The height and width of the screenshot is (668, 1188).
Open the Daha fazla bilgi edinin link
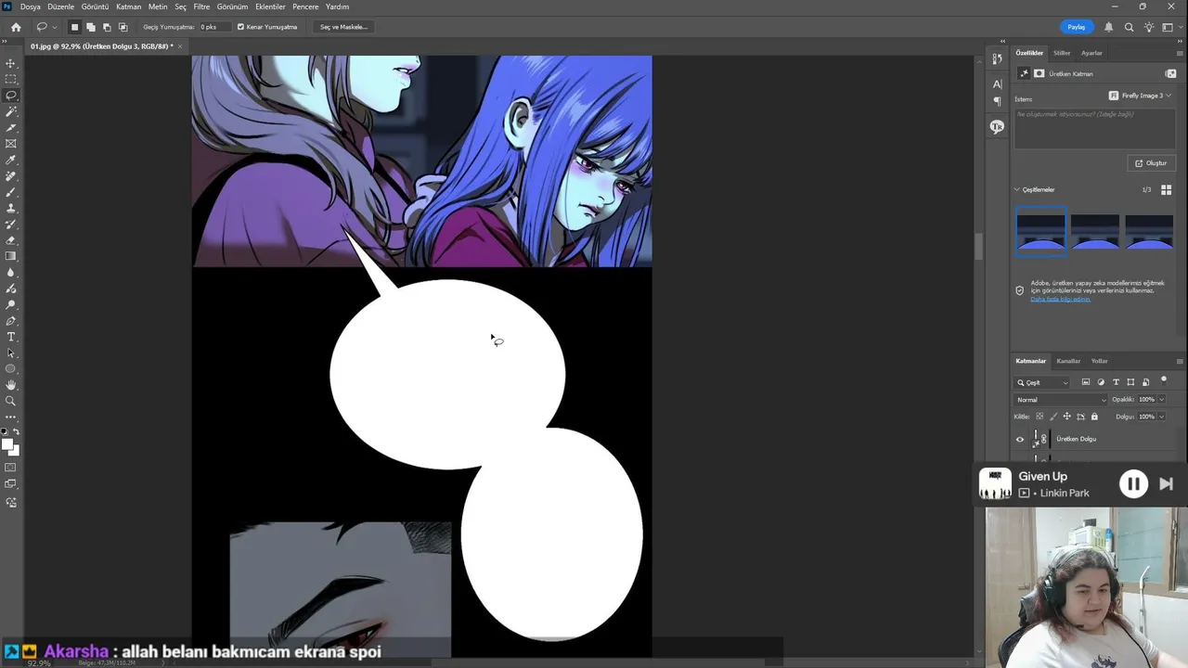[x=1061, y=299]
